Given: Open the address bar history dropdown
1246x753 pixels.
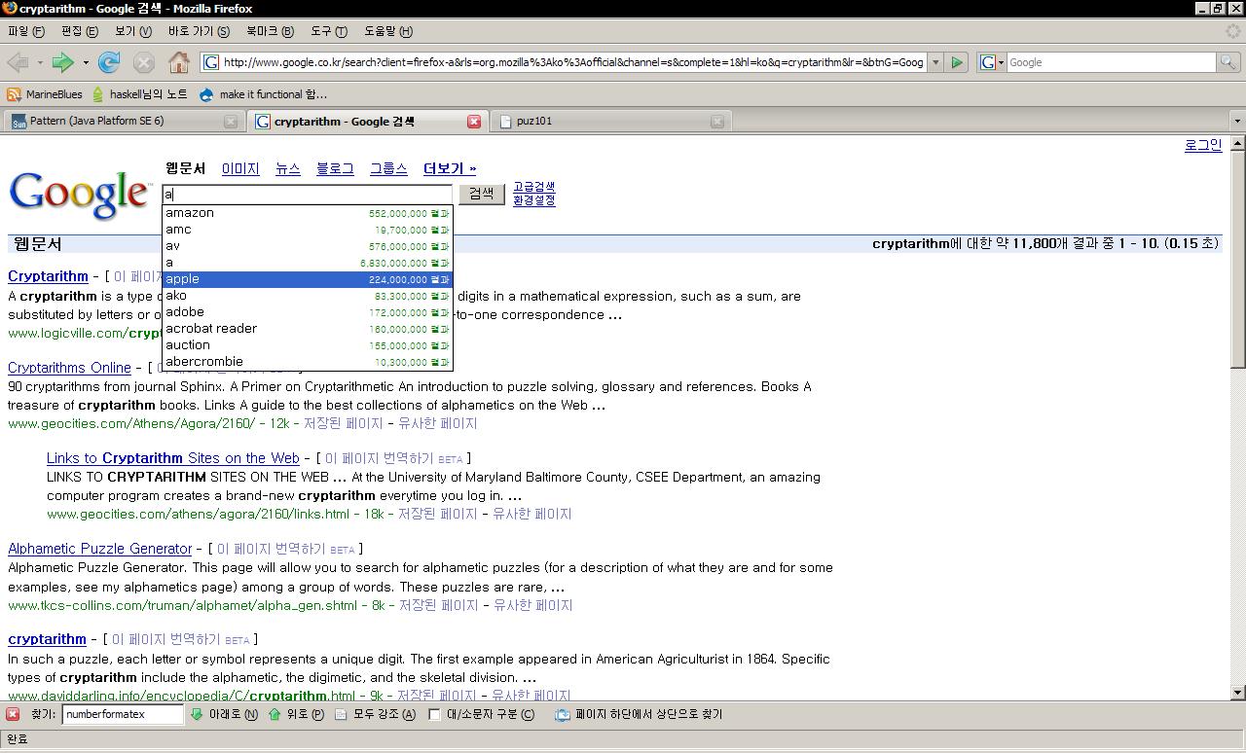Looking at the screenshot, I should click(x=935, y=62).
